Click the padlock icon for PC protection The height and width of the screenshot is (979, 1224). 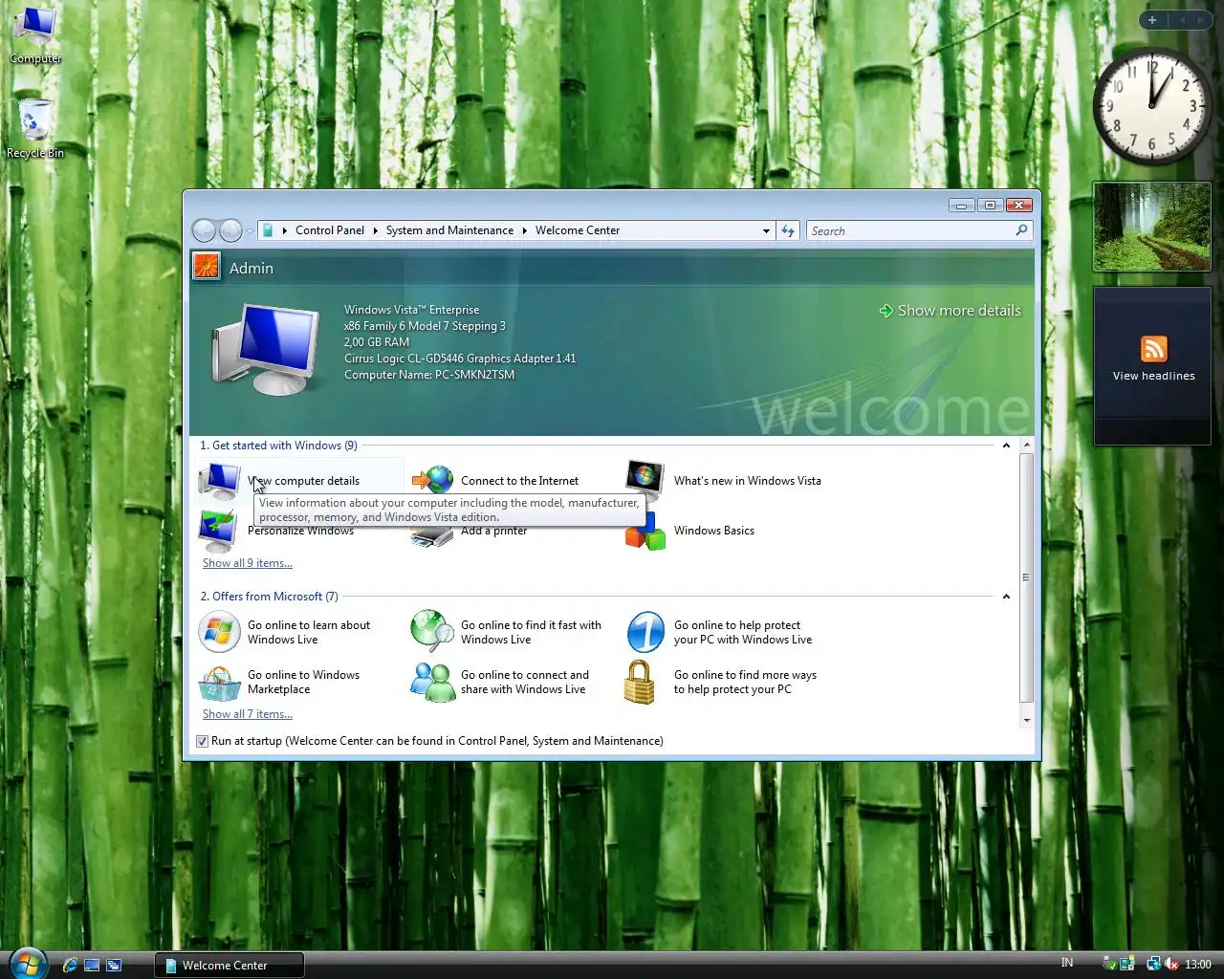639,683
